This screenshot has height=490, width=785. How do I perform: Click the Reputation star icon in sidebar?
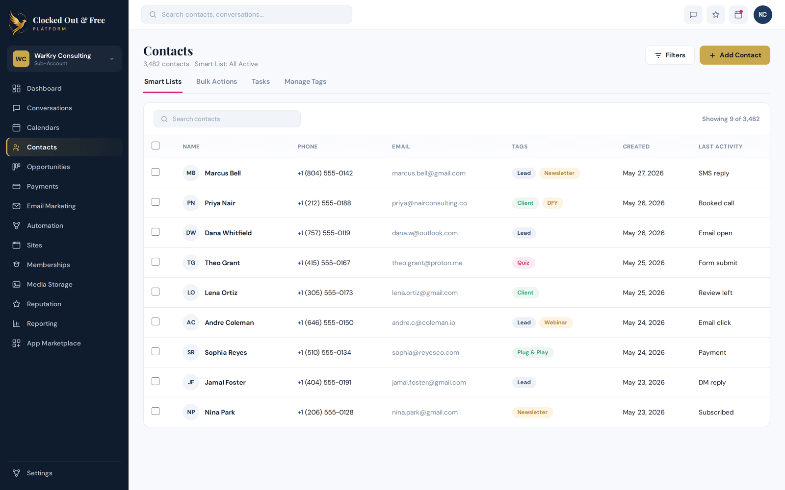click(16, 304)
